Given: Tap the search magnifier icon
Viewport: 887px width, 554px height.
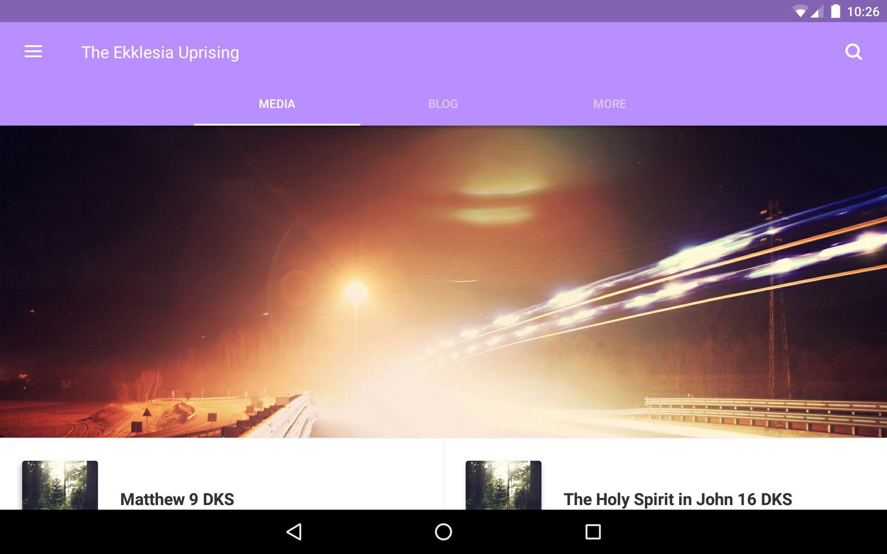Looking at the screenshot, I should coord(853,52).
